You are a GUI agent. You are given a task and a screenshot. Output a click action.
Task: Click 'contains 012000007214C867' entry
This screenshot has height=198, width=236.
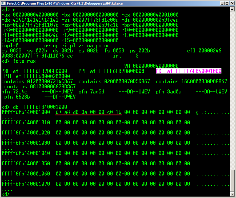(x=37, y=81)
